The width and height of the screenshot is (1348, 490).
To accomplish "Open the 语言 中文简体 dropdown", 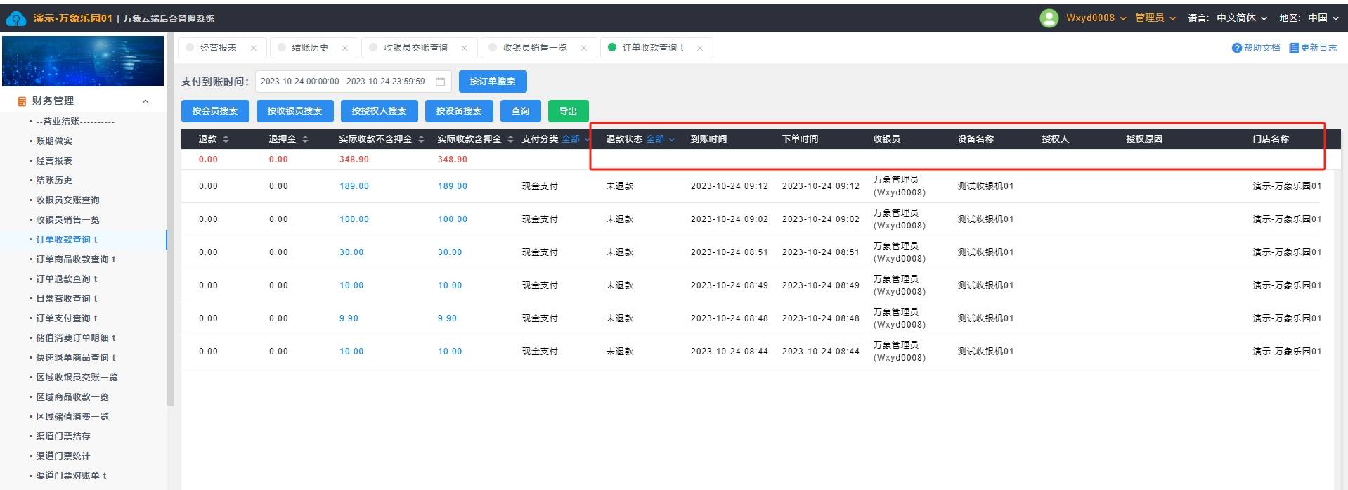I will coord(1241,18).
